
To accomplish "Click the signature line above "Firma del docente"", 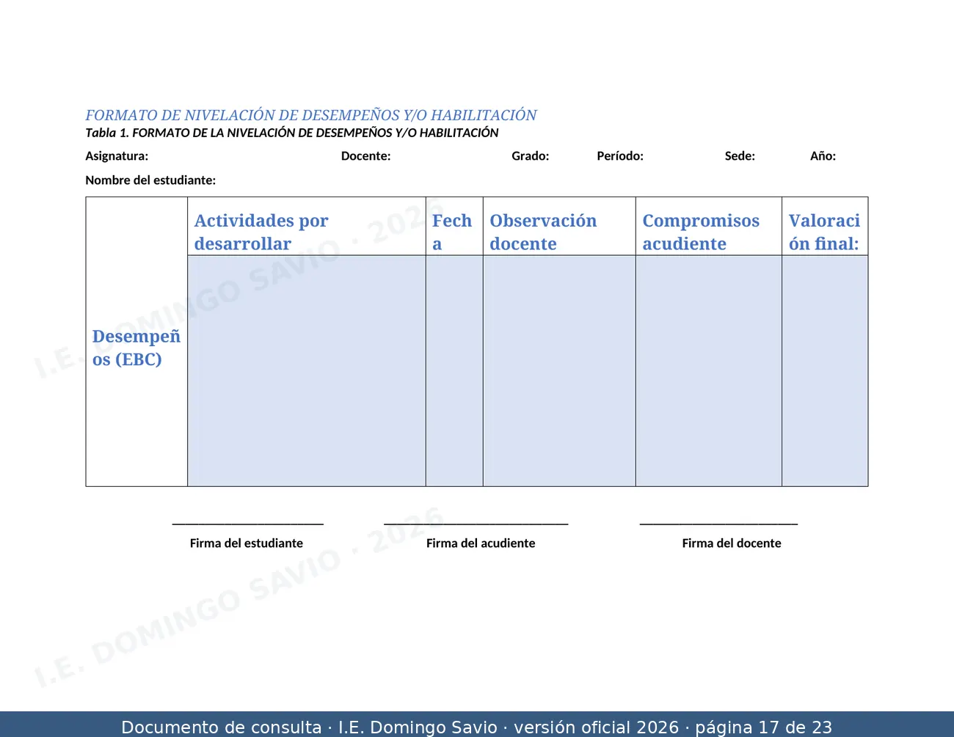I will point(719,524).
